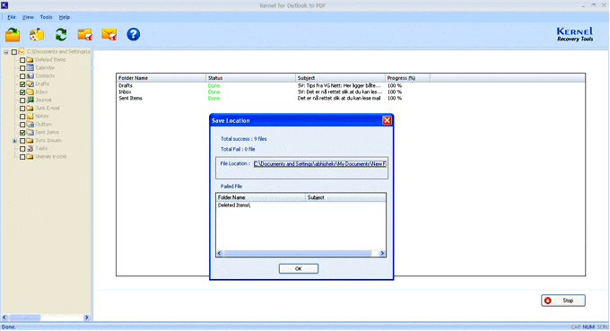The width and height of the screenshot is (610, 331).
Task: Click the File Location path field
Action: (319, 164)
